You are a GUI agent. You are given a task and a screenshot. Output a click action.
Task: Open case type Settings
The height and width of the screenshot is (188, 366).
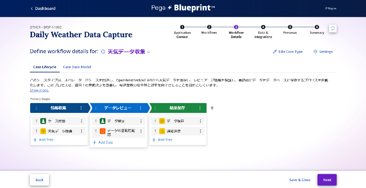(x=323, y=52)
